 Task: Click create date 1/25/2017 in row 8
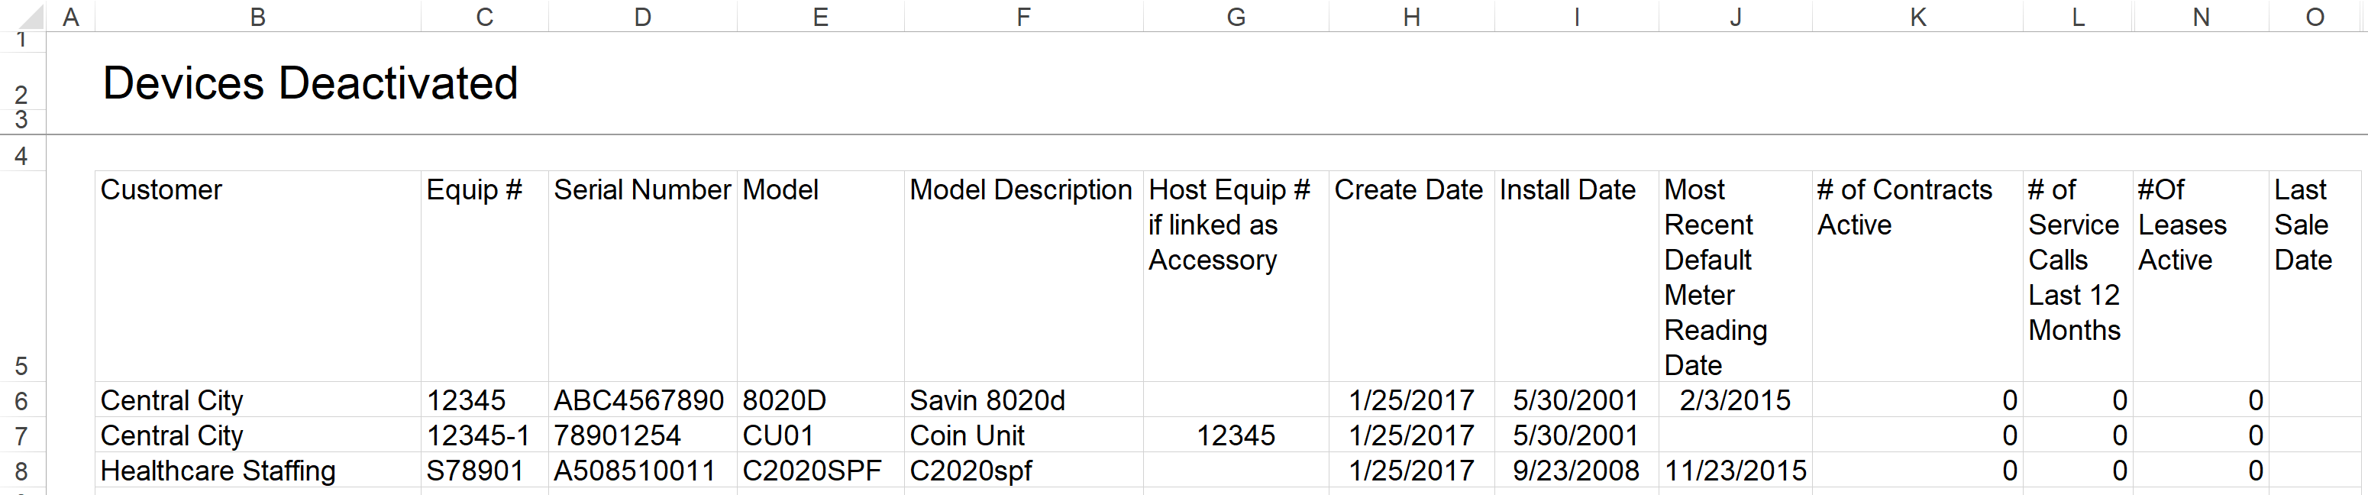1411,470
